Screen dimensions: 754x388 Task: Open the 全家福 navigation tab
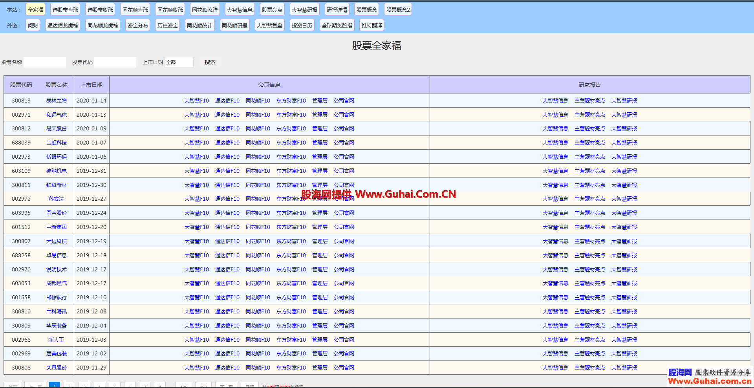(x=35, y=10)
